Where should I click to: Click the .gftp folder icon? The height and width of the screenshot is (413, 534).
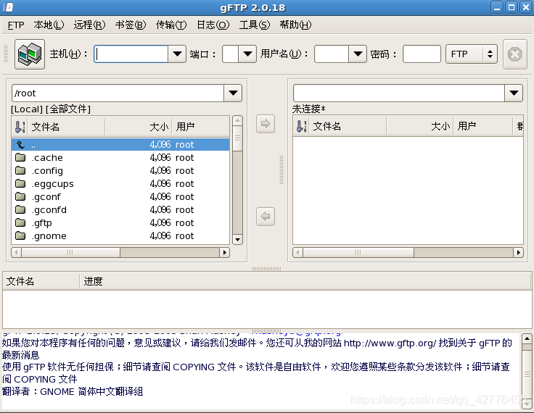pyautogui.click(x=20, y=222)
